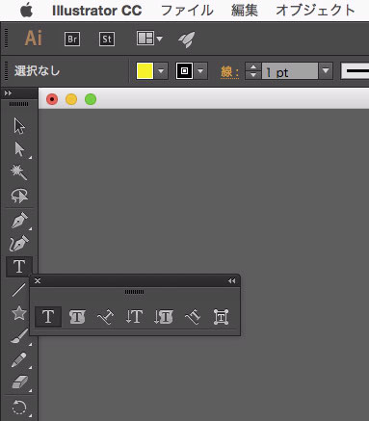Open the stroke color dropdown arrow
Image resolution: width=369 pixels, height=421 pixels.
(200, 70)
